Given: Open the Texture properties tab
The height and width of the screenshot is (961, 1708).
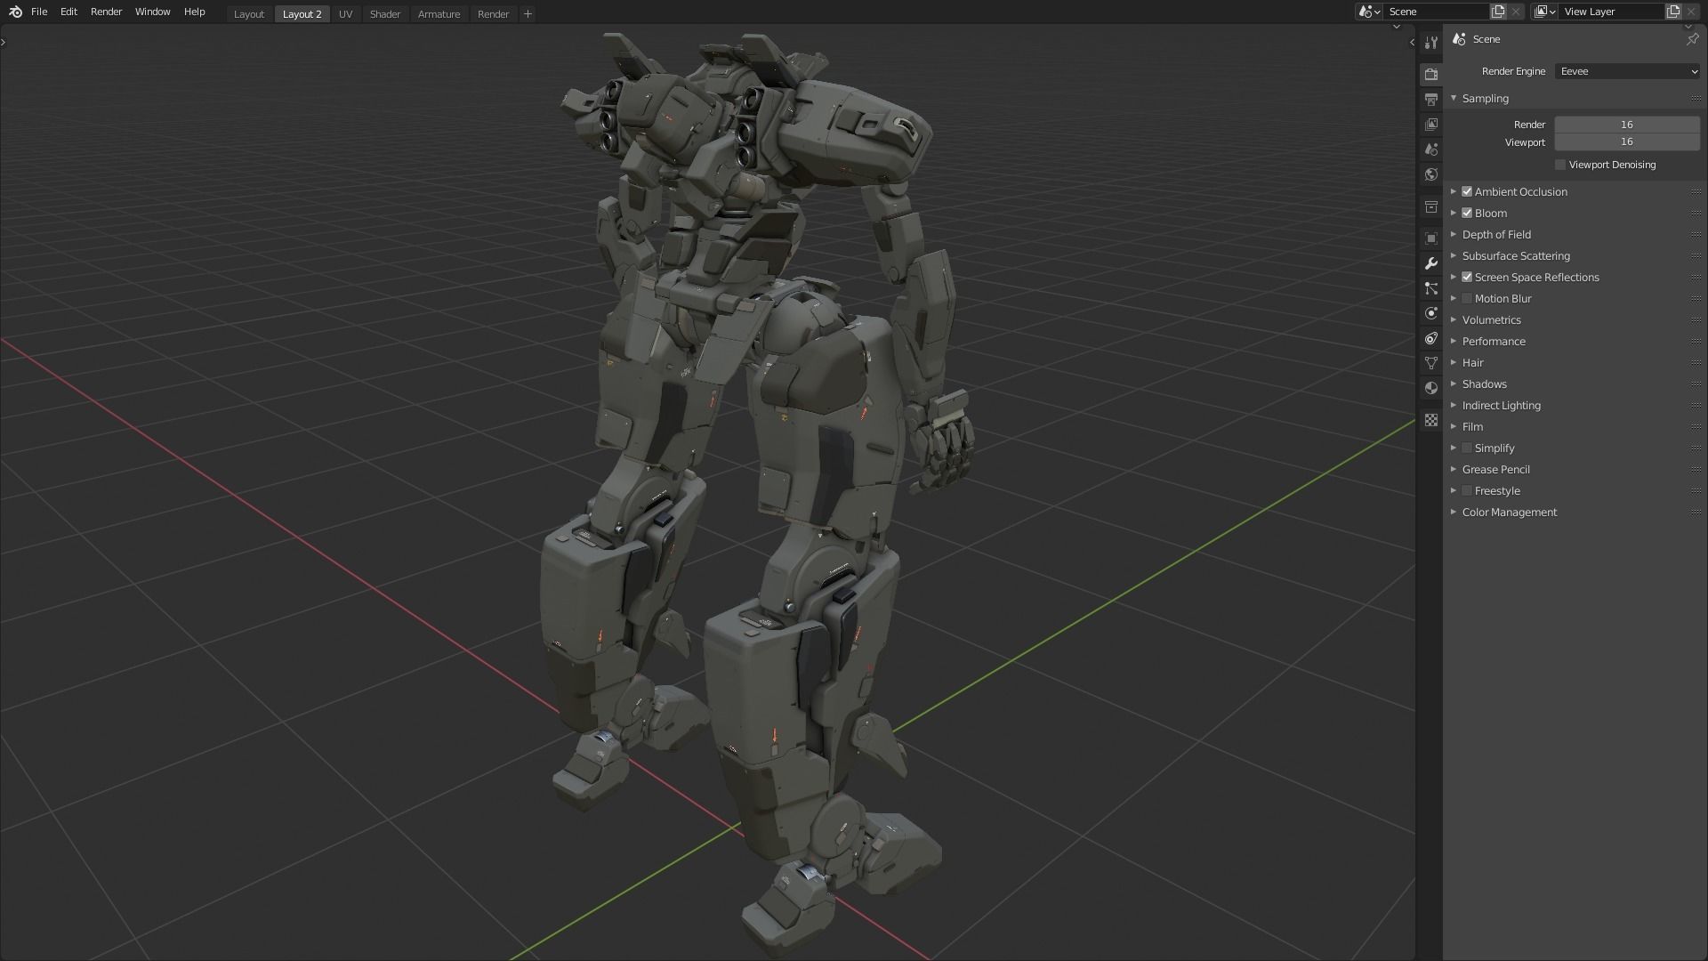Looking at the screenshot, I should click(1430, 420).
